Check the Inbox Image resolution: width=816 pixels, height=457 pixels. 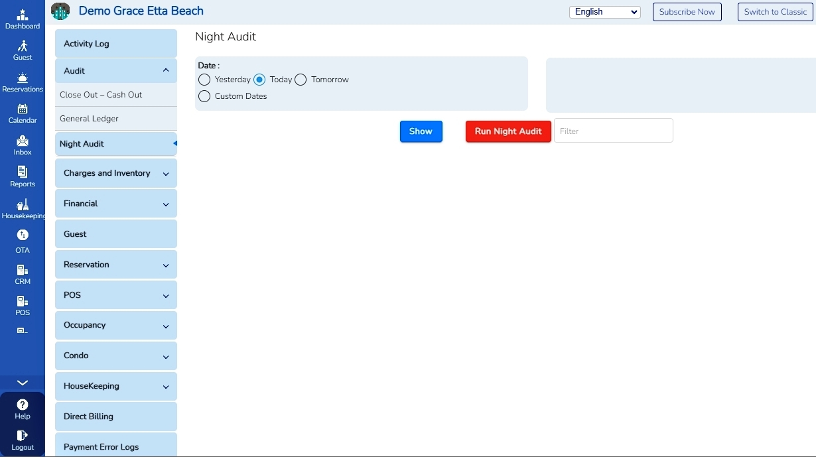coord(23,145)
